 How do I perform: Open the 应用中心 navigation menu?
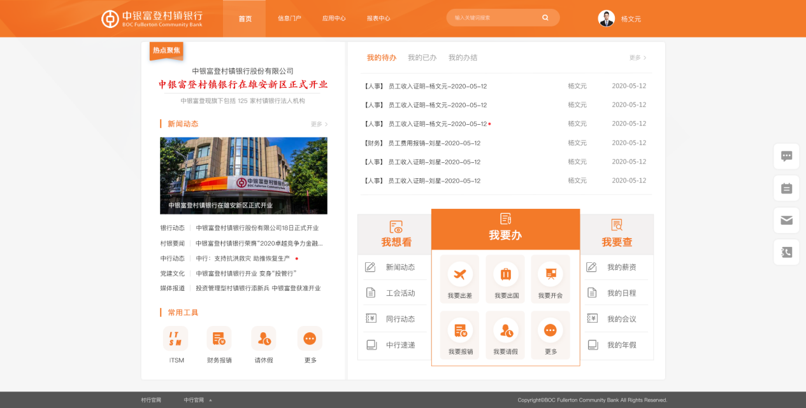(x=334, y=18)
